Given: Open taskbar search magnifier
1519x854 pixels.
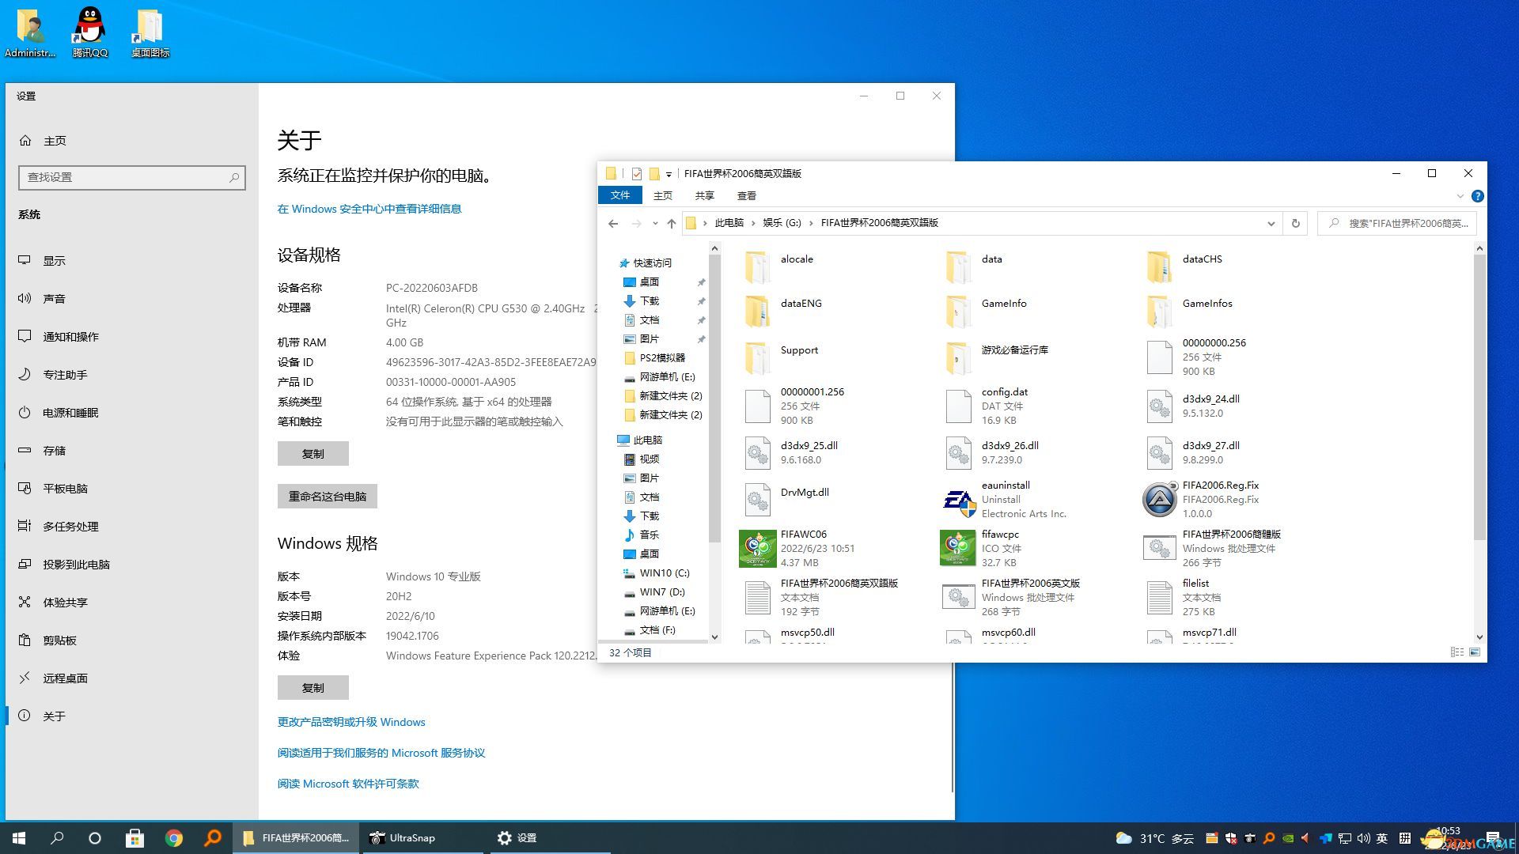Looking at the screenshot, I should coord(57,838).
